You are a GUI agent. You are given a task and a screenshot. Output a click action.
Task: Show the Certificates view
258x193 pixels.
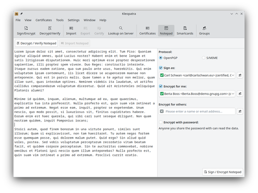coord(147,31)
